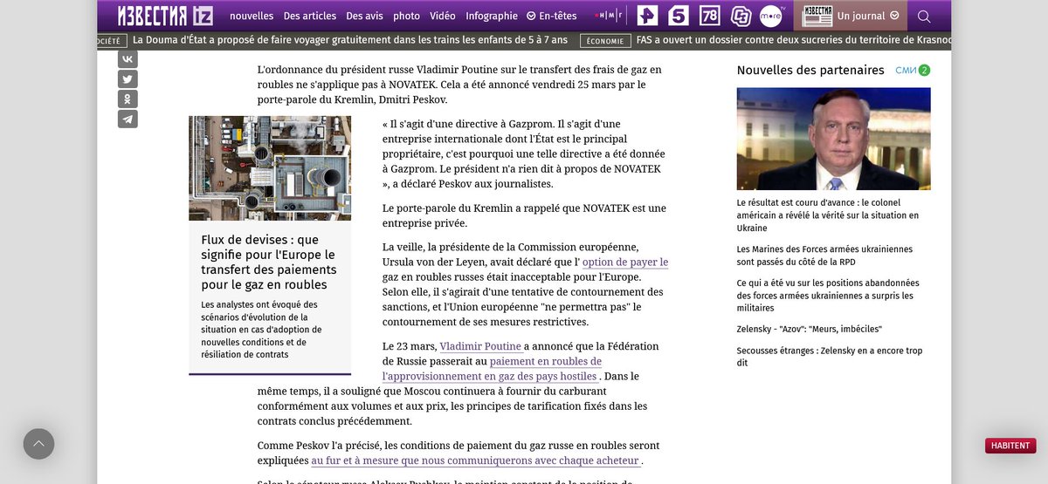The height and width of the screenshot is (484, 1048).
Task: Follow 'au fur et à mesure' link
Action: click(x=476, y=460)
